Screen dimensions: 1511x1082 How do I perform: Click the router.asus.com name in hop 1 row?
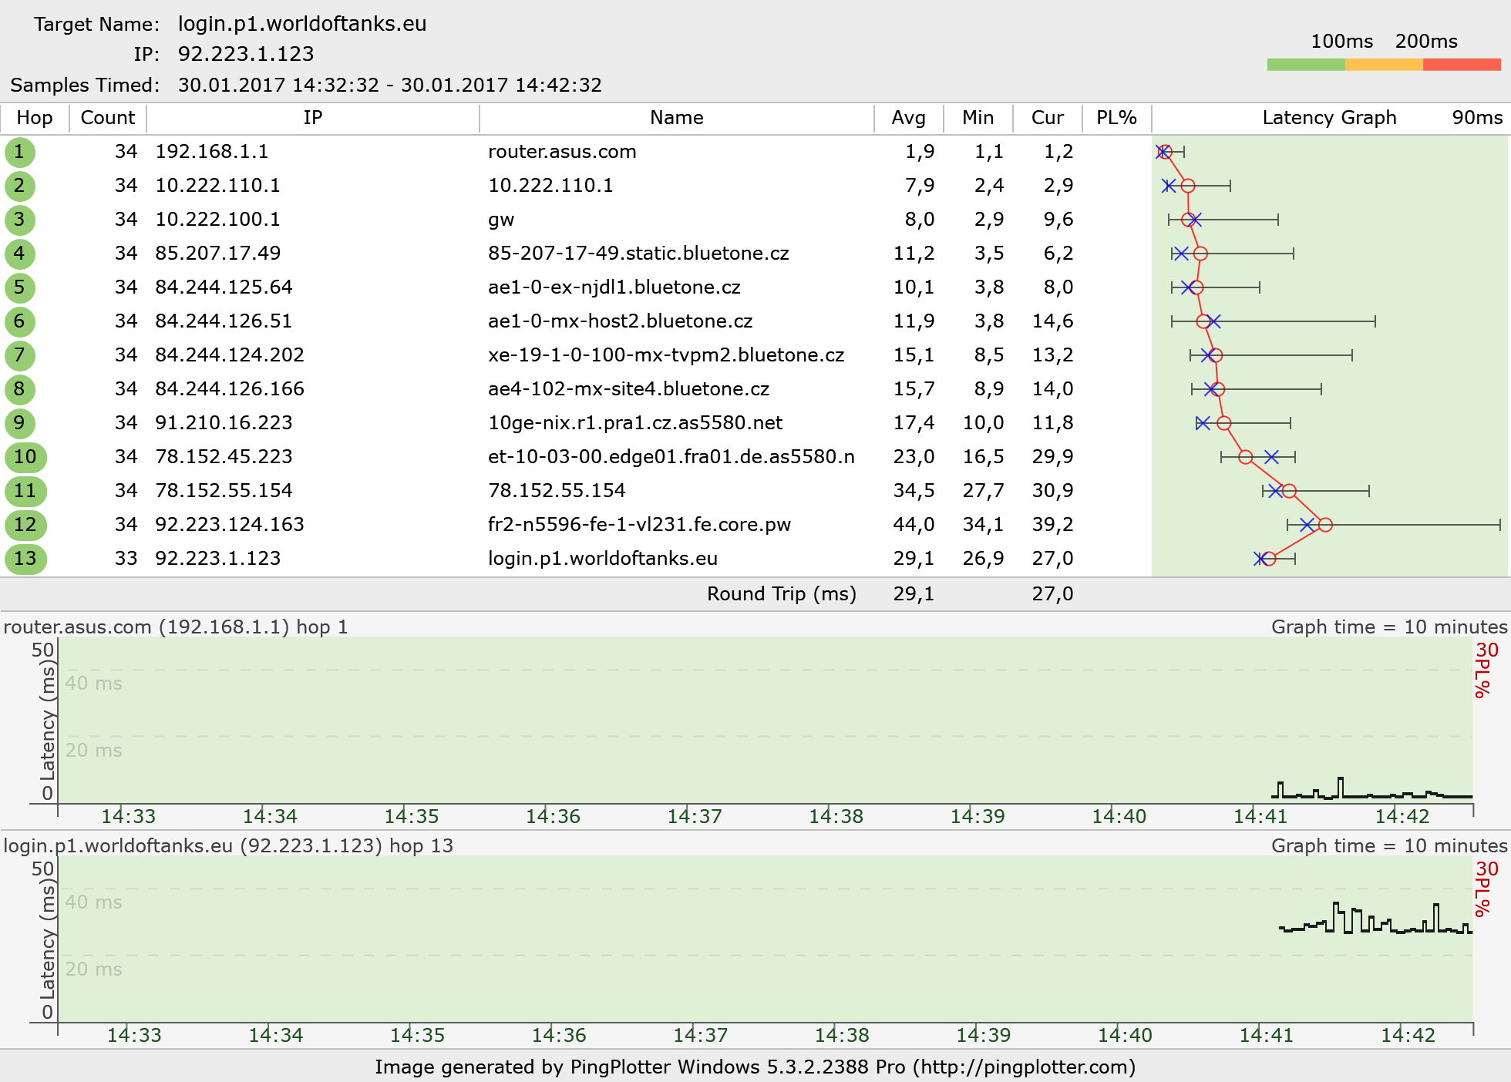[562, 152]
